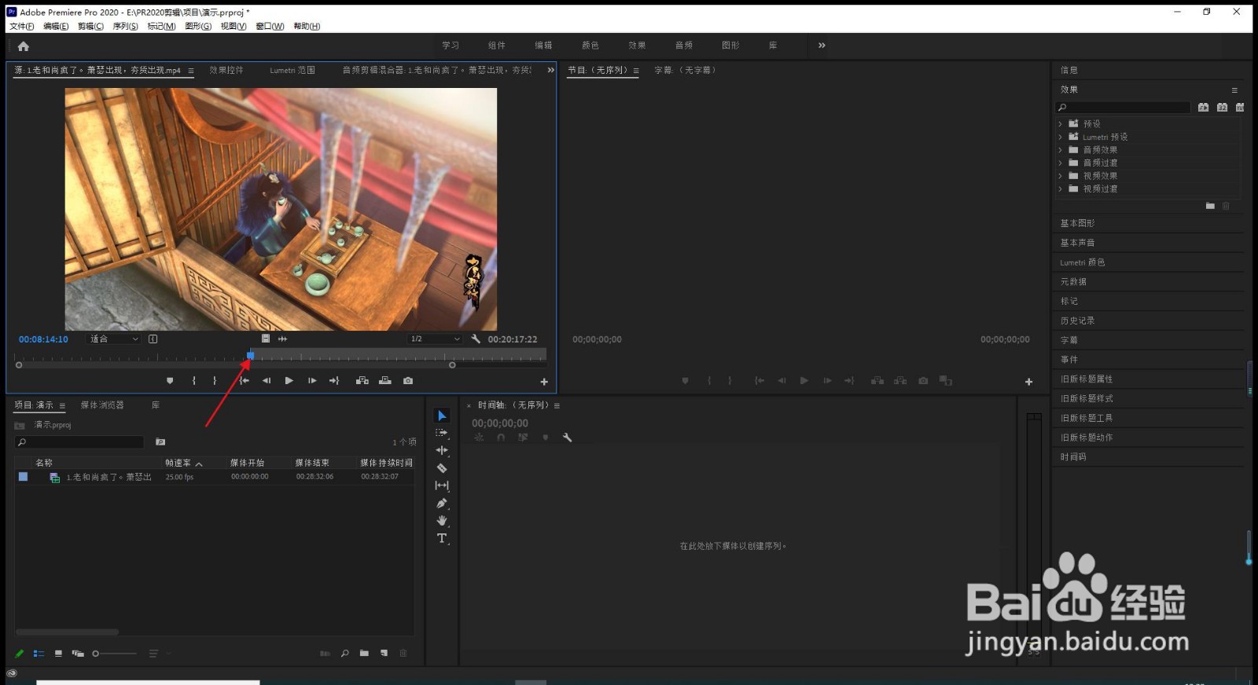Select the Track Select Forward tool

(x=442, y=433)
